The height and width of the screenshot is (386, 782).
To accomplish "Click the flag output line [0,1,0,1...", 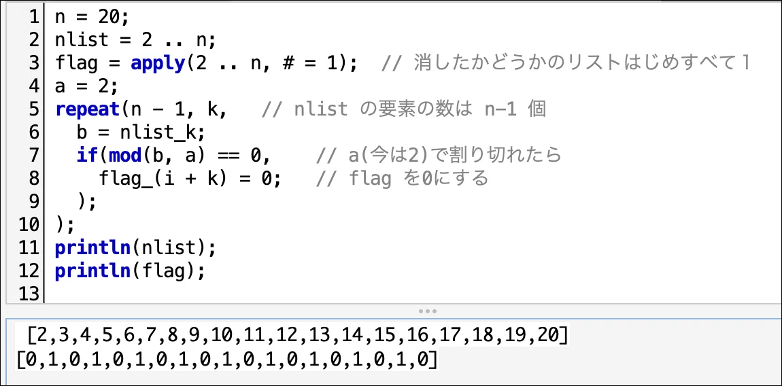I will [x=227, y=359].
